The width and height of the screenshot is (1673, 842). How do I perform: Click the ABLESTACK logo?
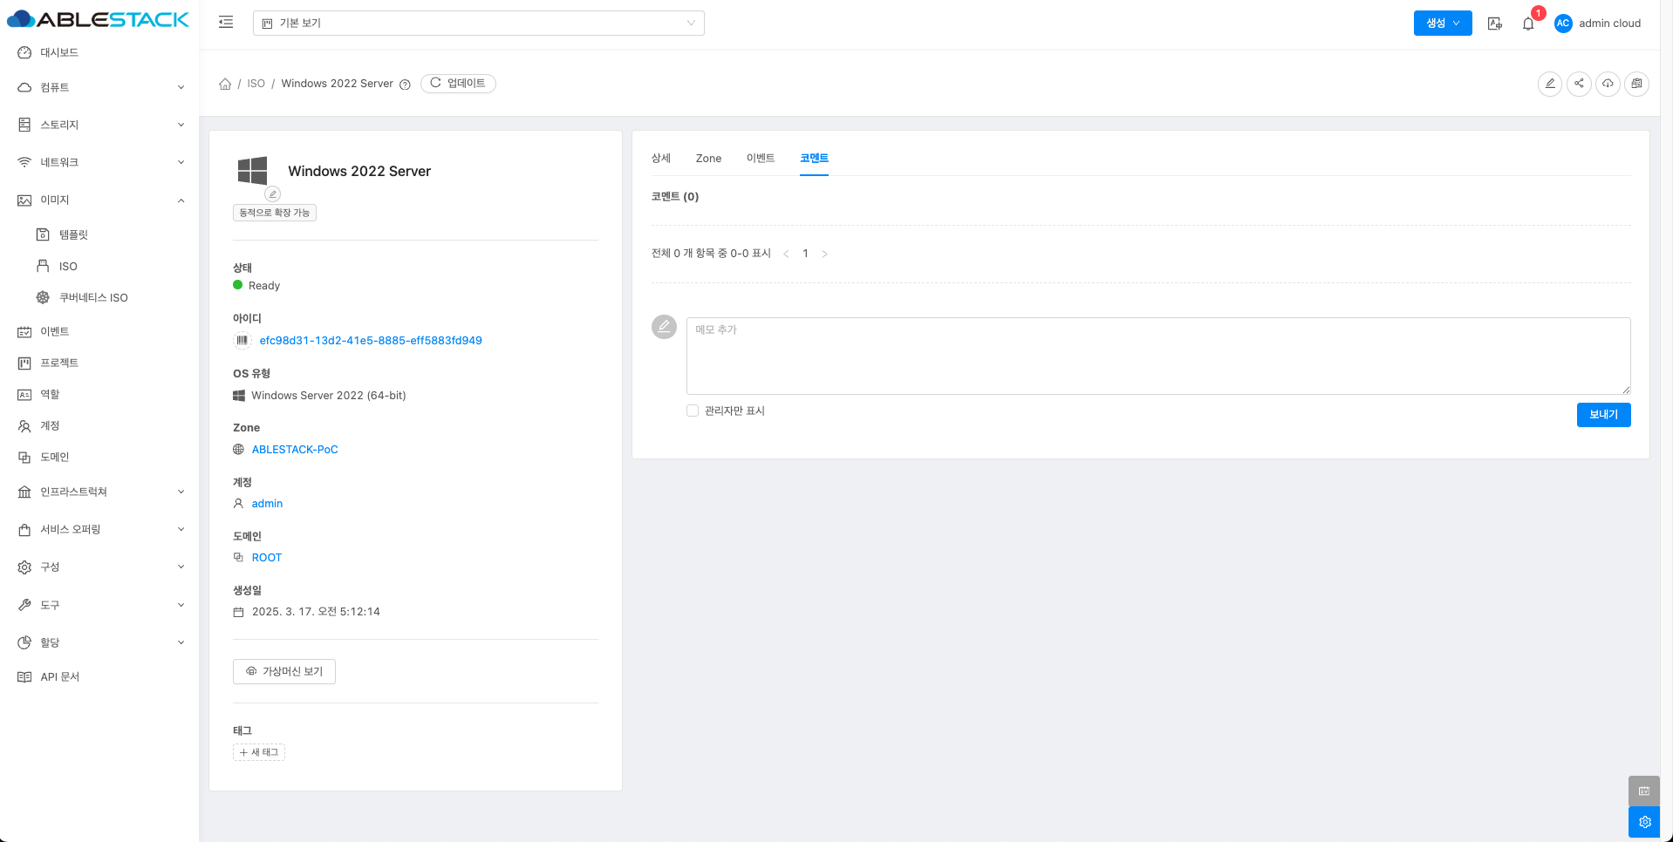(x=98, y=19)
